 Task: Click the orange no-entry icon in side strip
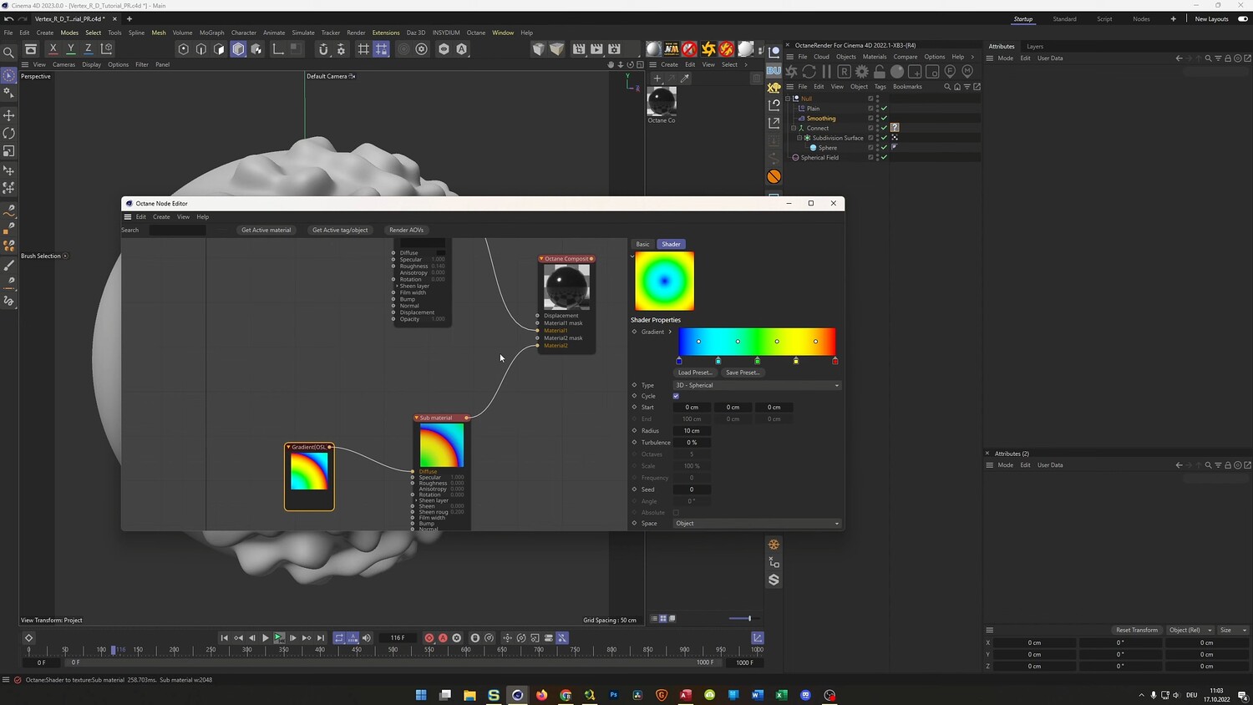coord(774,176)
